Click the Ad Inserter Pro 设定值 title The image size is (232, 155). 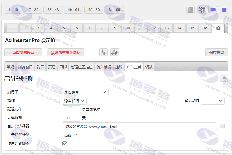point(30,40)
